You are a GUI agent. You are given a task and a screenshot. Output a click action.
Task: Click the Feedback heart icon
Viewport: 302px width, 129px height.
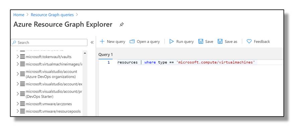(249, 41)
